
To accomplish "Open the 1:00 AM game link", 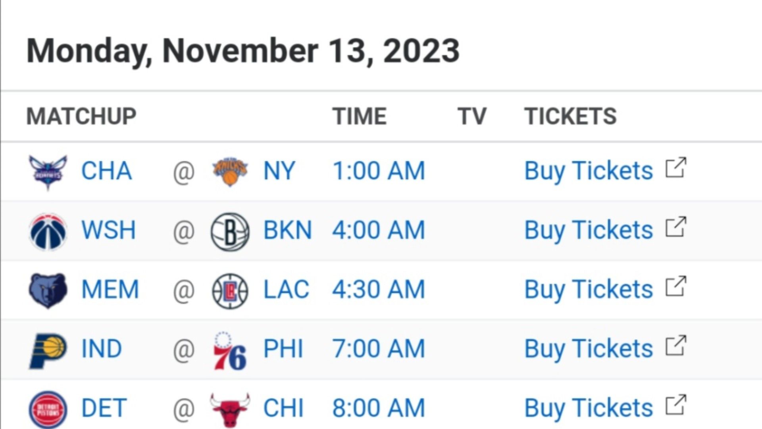I will 379,171.
